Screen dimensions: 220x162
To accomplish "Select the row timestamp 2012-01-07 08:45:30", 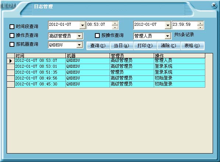I will 36,84.
